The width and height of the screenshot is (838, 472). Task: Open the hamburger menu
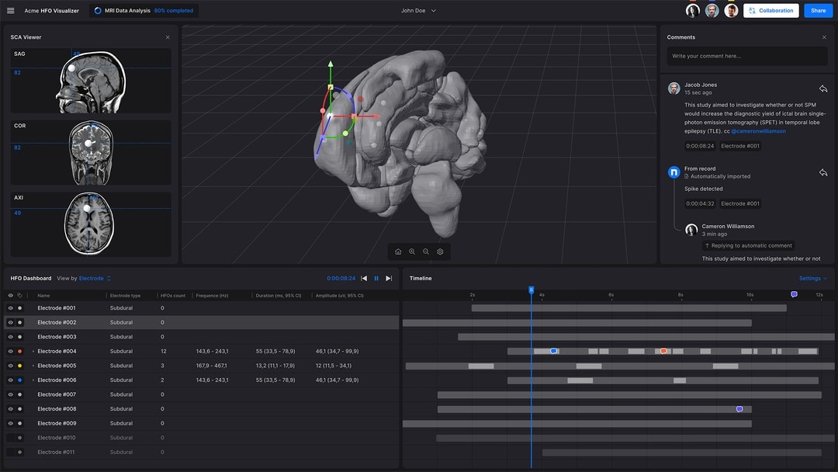(x=11, y=11)
